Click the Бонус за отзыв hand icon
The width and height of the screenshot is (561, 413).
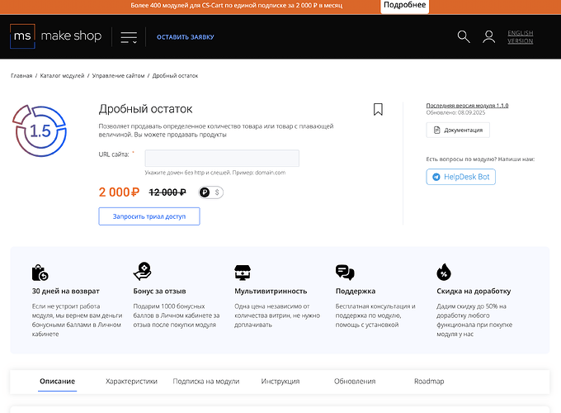coord(142,271)
